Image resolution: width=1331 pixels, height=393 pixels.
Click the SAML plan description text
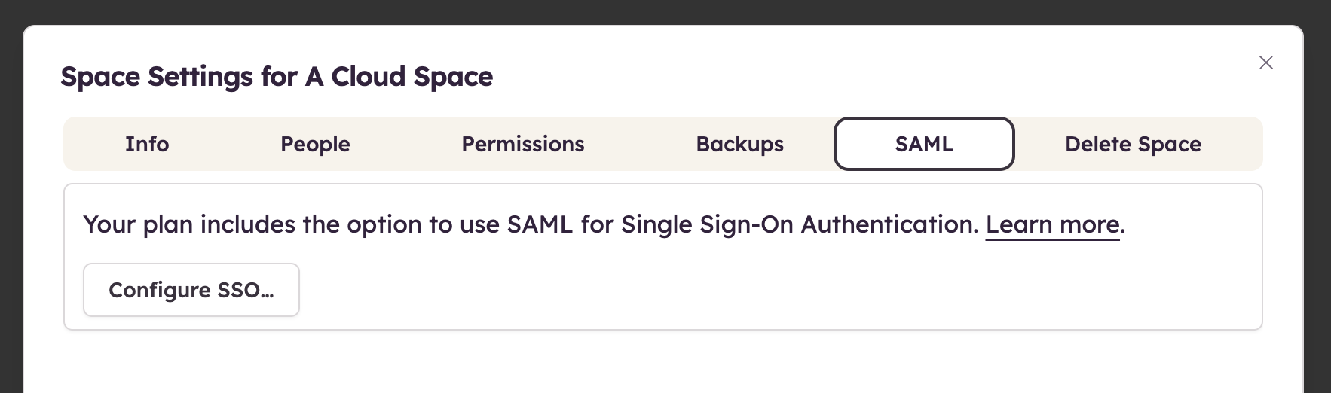[x=528, y=224]
